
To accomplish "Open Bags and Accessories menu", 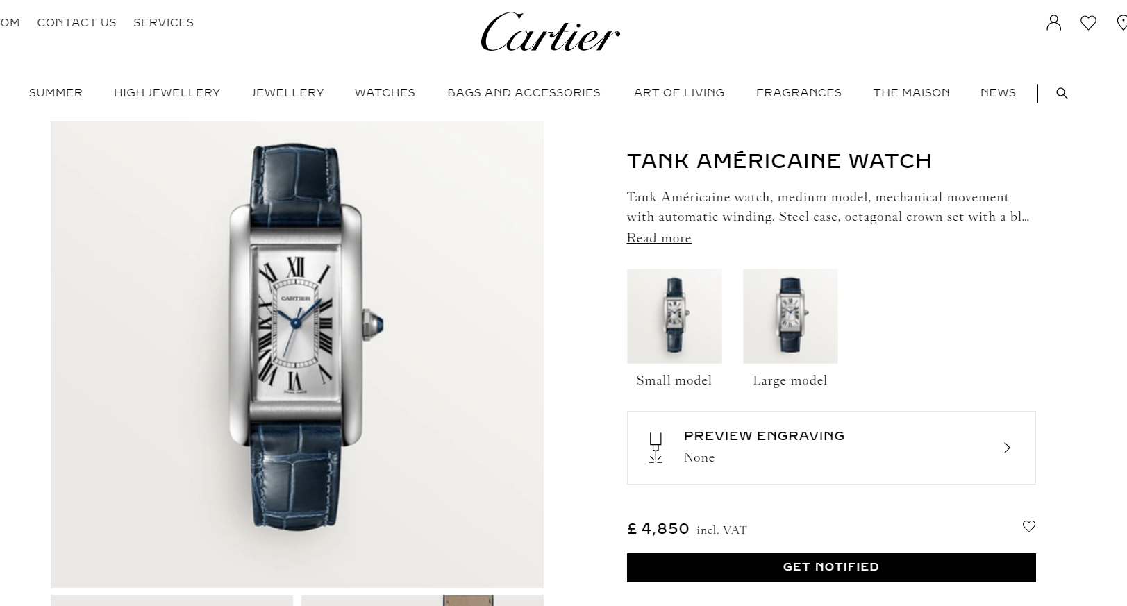I will point(524,93).
